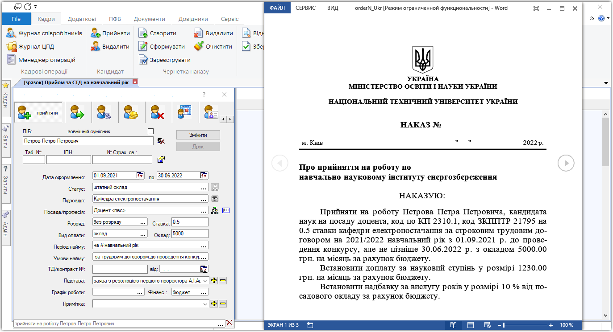
Task: Click calculator icon beside Підрозділ field
Action: coord(215,199)
